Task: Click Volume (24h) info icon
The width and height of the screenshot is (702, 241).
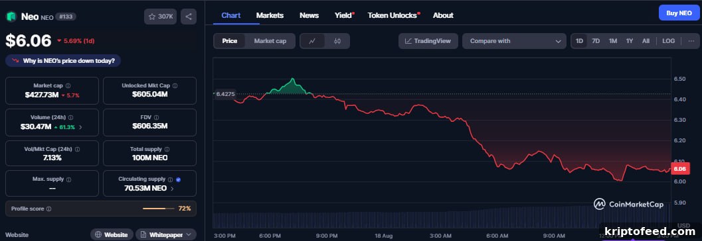Action: click(x=71, y=117)
